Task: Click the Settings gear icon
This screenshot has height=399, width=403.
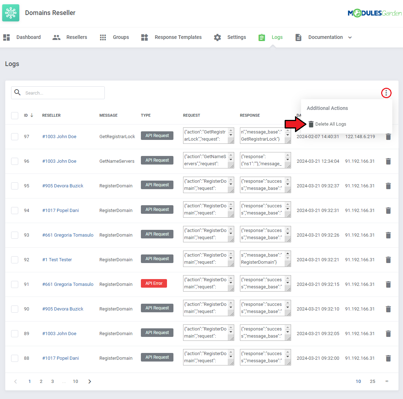Action: point(217,37)
